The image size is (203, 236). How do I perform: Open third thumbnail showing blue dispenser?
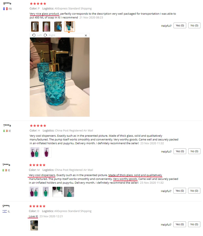(x=58, y=27)
